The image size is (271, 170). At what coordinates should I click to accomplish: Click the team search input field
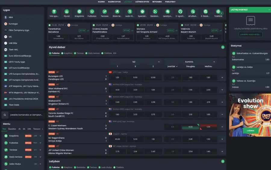tap(26, 115)
